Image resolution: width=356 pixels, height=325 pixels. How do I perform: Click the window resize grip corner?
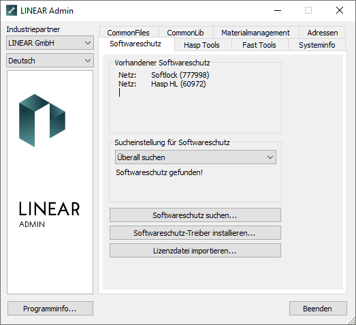click(352, 321)
